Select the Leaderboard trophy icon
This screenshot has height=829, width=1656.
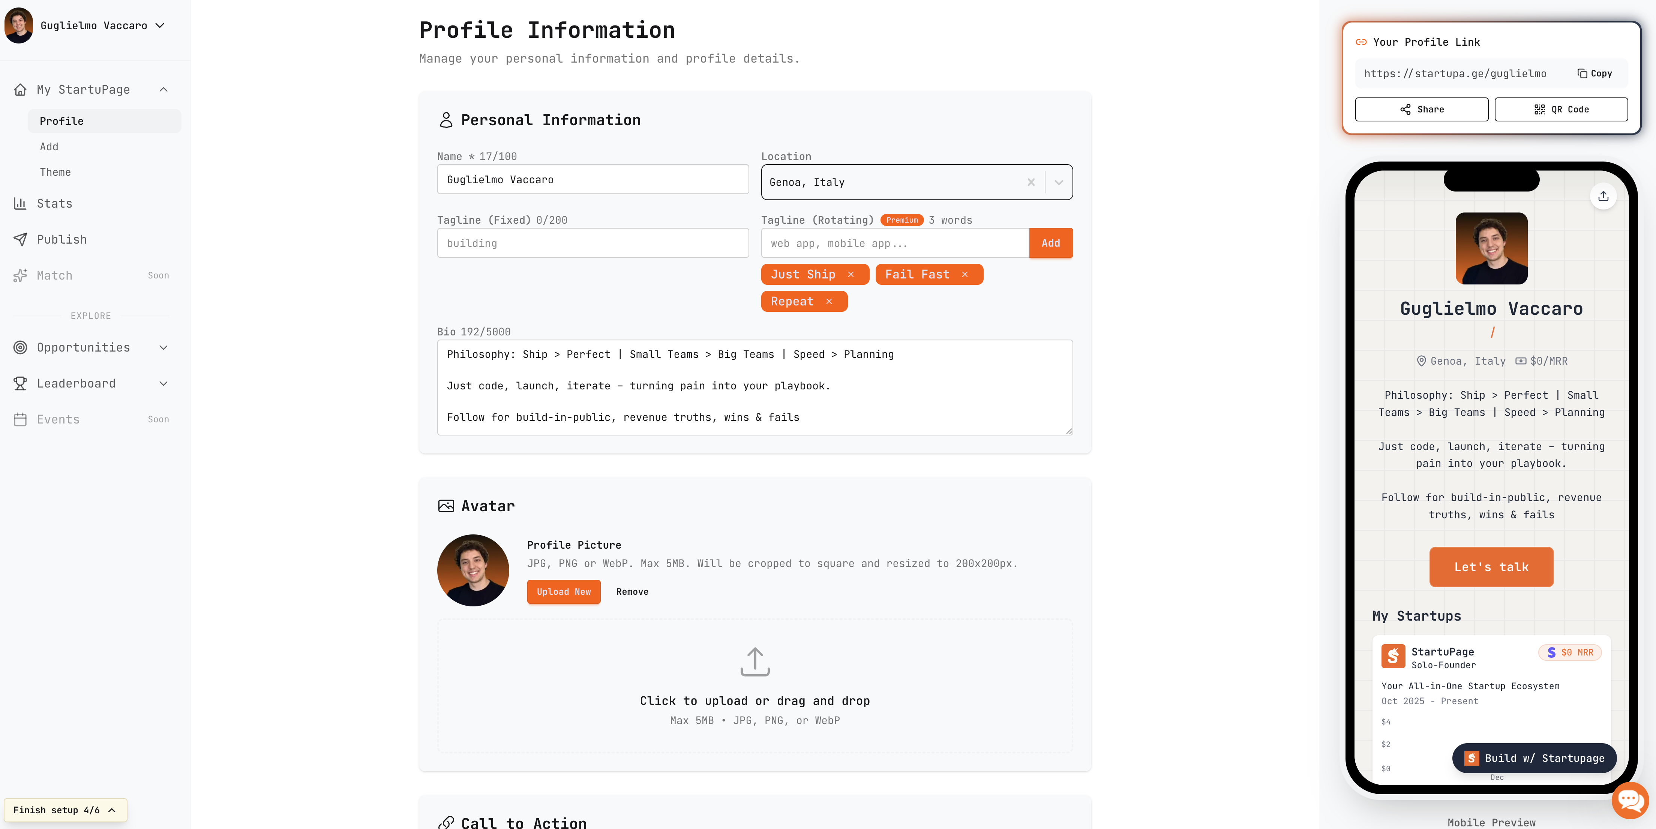click(x=20, y=383)
